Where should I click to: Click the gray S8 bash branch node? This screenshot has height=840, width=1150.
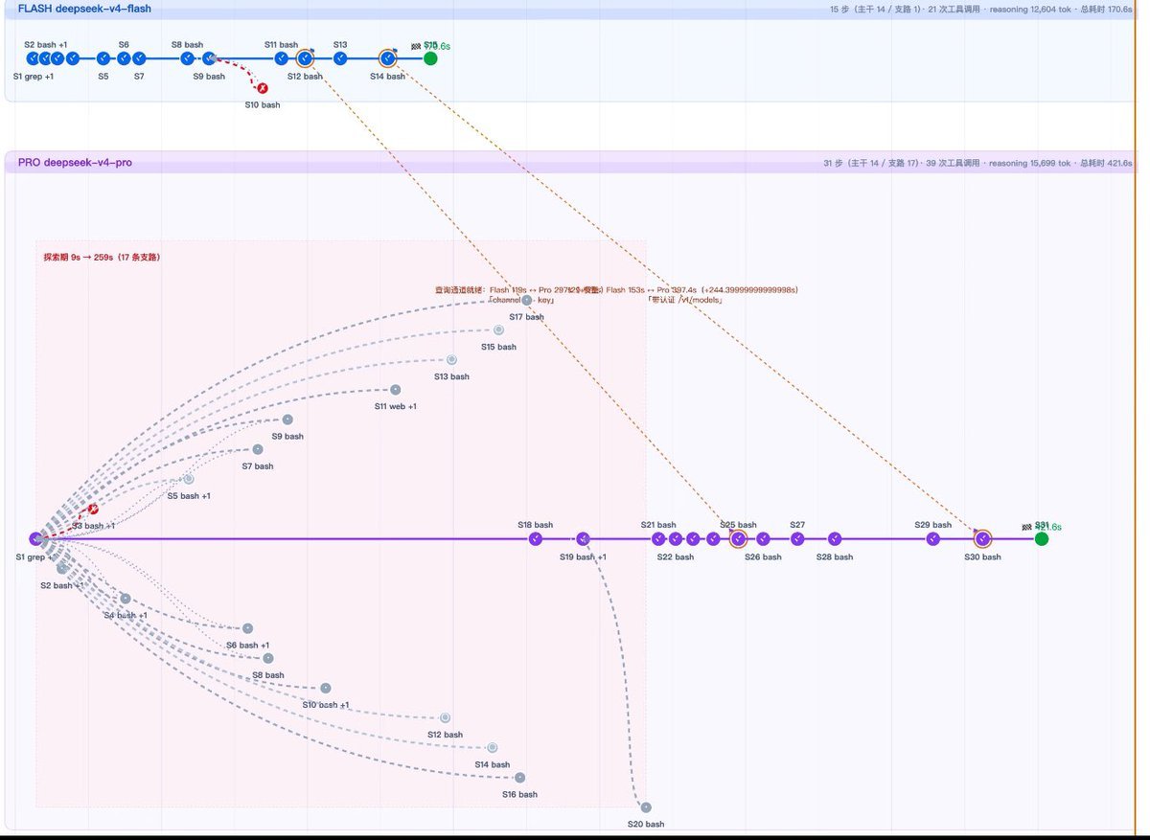coord(267,658)
